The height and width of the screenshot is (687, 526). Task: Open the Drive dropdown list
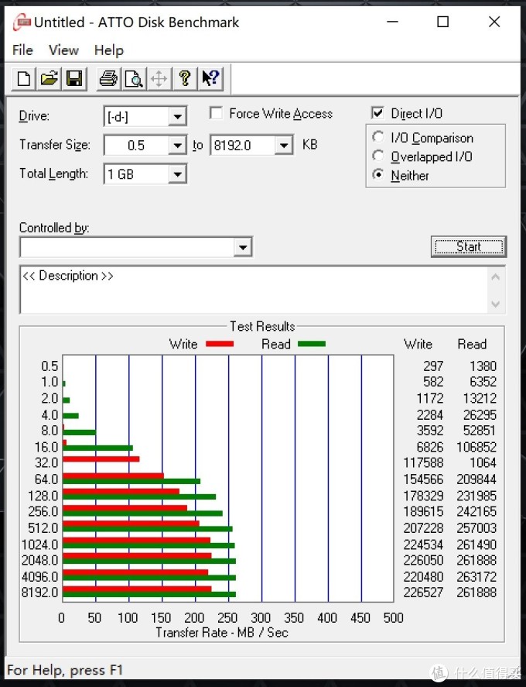click(177, 116)
